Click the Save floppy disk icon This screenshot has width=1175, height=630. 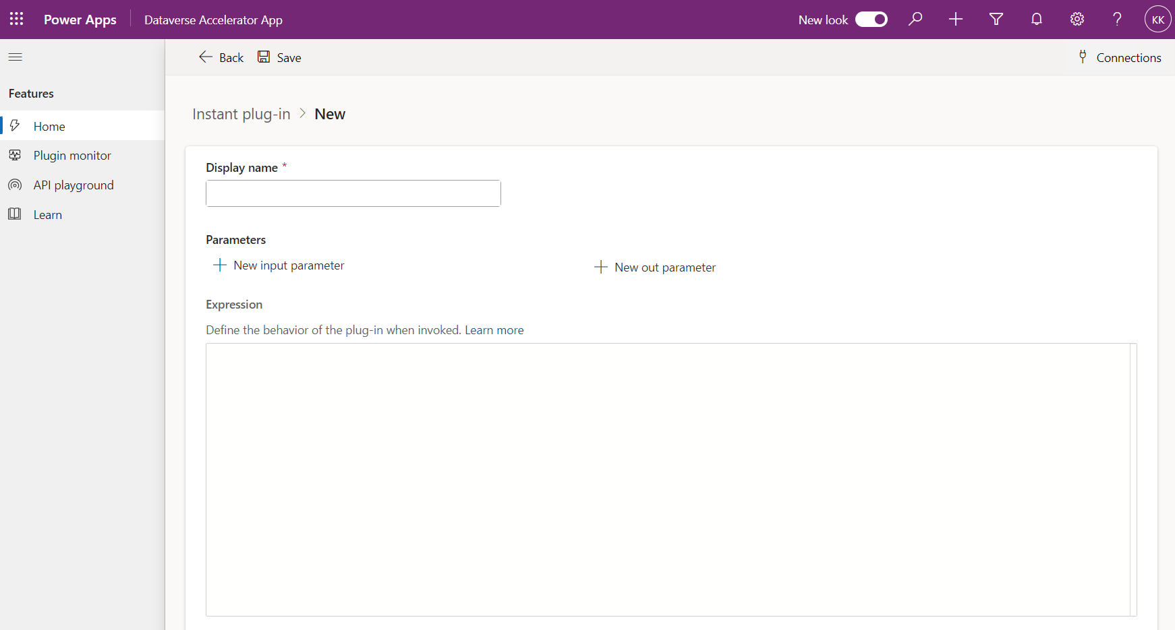[x=264, y=57]
